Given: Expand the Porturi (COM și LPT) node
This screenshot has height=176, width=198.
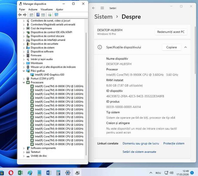Looking at the screenshot, I should [24, 79].
